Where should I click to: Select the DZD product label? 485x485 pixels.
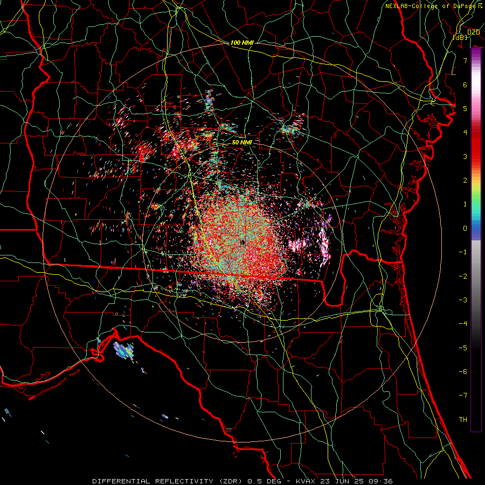click(x=473, y=32)
